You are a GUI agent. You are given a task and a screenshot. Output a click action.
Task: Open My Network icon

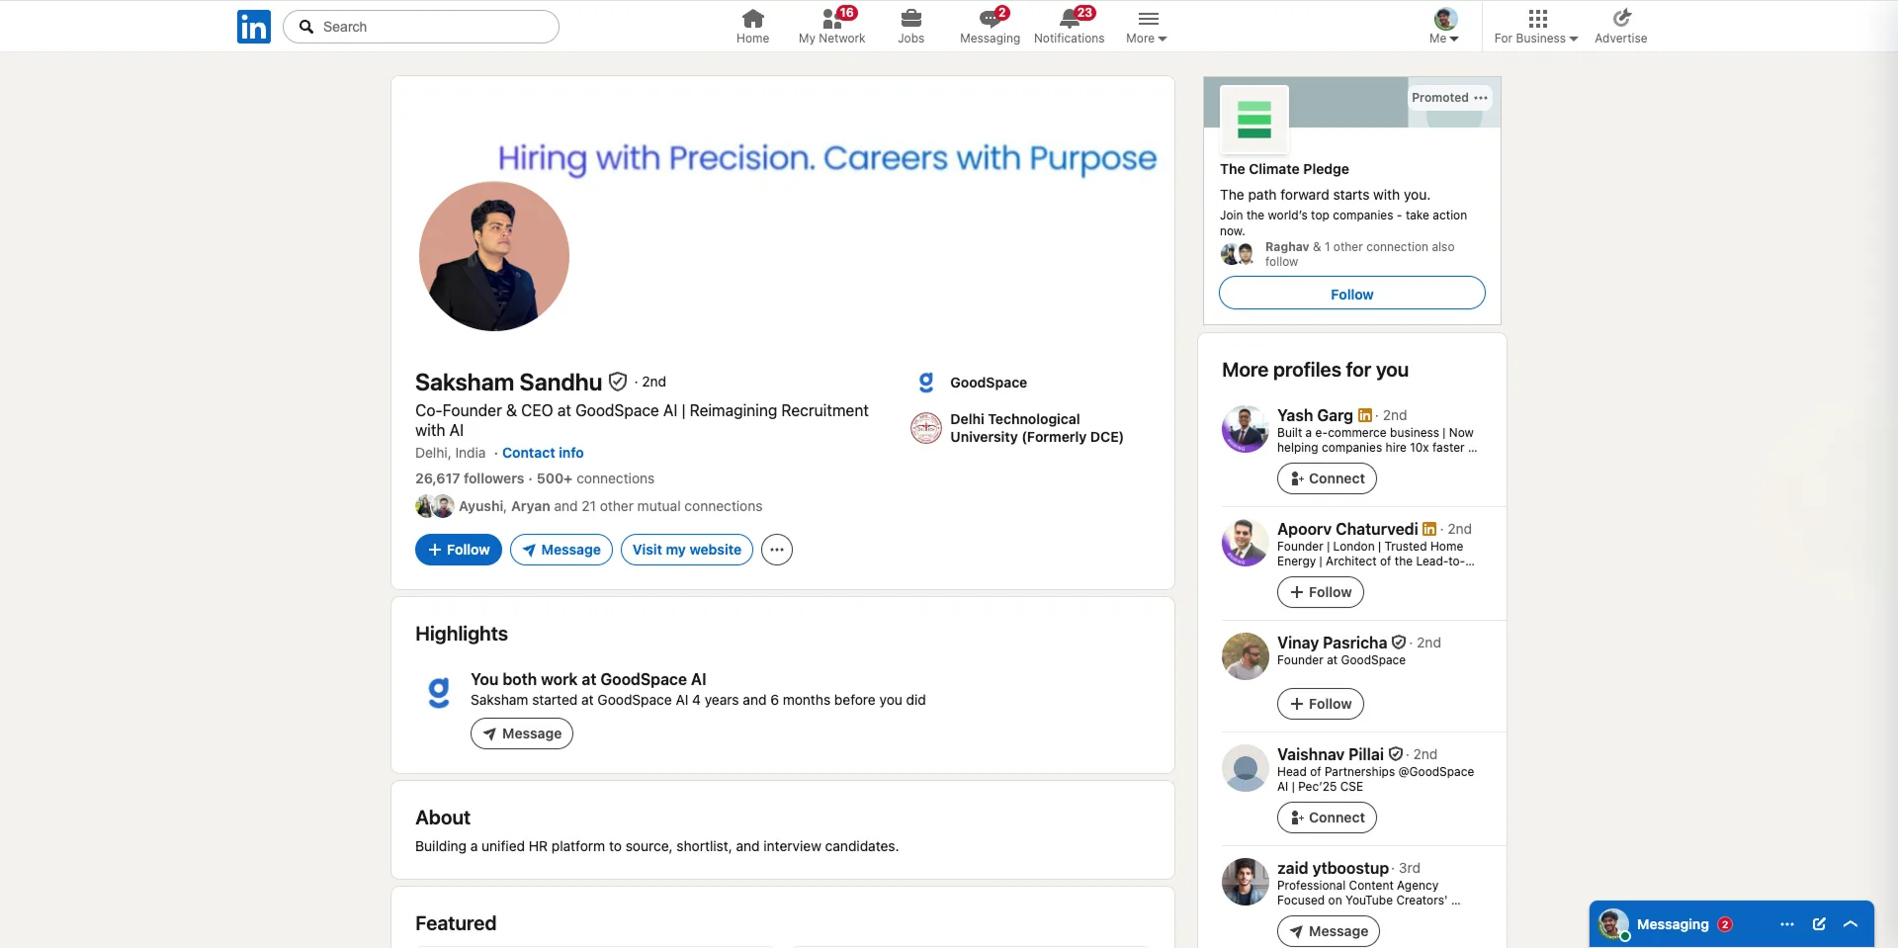tap(831, 27)
